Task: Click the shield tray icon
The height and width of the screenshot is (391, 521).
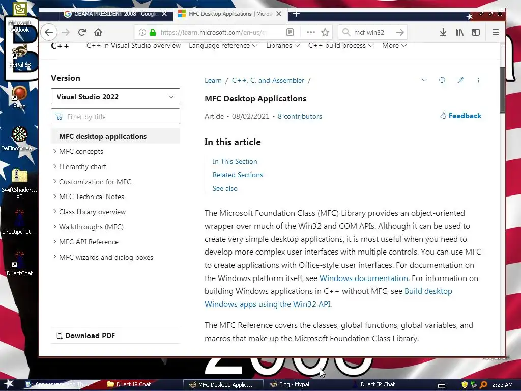Action: coord(465,385)
